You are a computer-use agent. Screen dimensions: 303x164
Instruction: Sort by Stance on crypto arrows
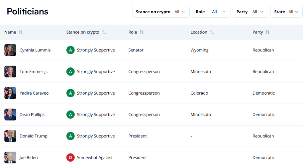(x=104, y=32)
